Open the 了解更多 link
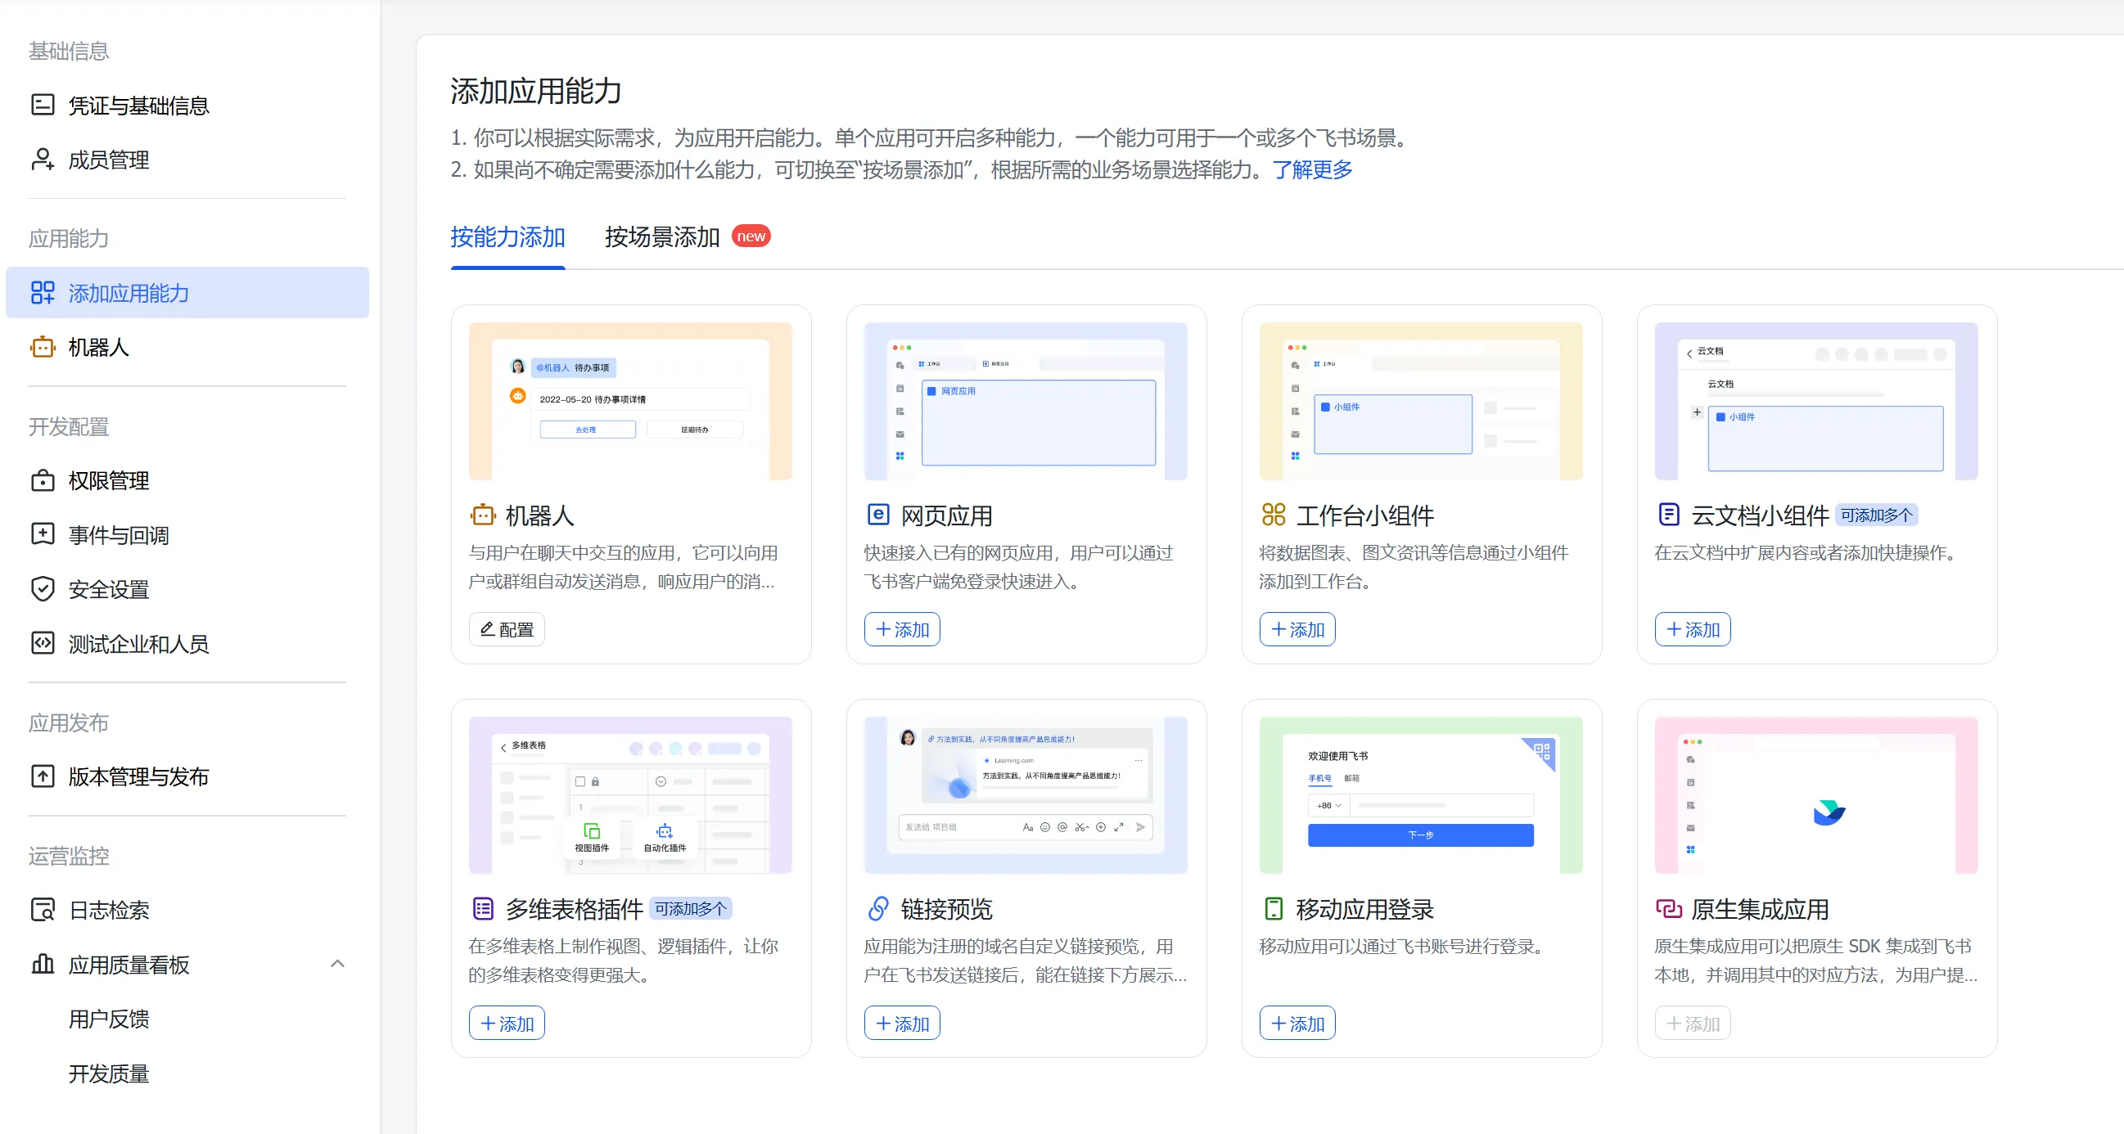This screenshot has width=2124, height=1134. click(1312, 169)
